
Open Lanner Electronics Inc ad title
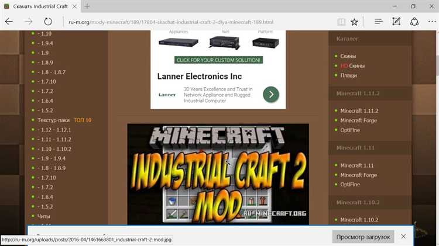200,77
